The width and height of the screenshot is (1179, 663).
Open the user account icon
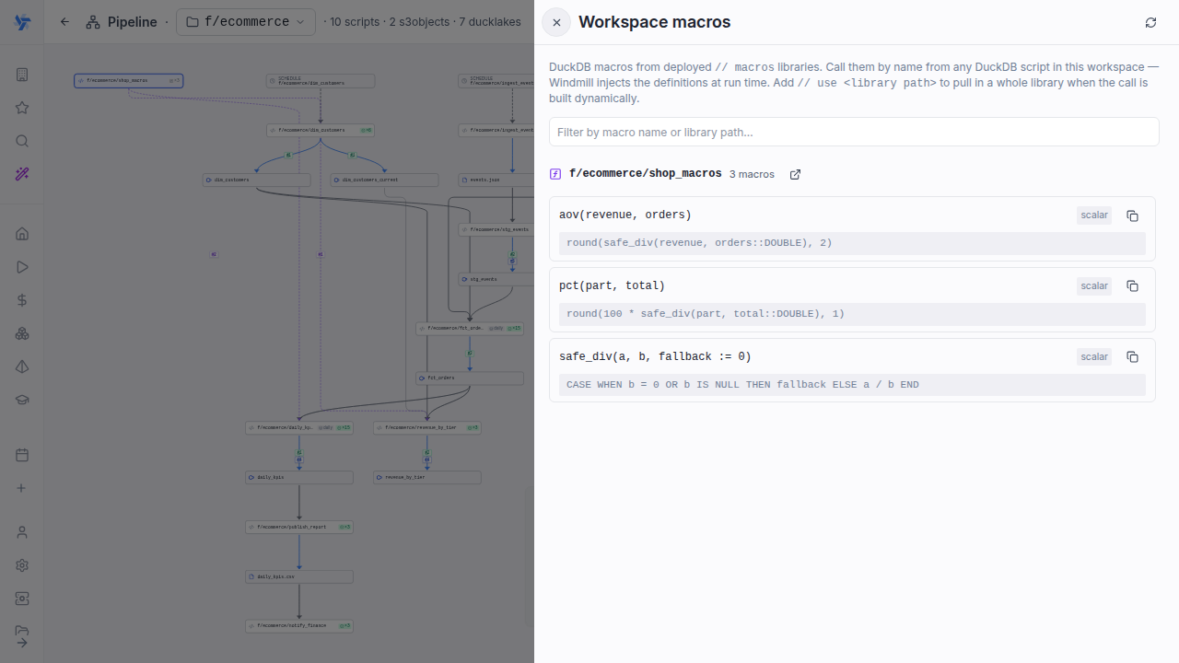tap(22, 532)
